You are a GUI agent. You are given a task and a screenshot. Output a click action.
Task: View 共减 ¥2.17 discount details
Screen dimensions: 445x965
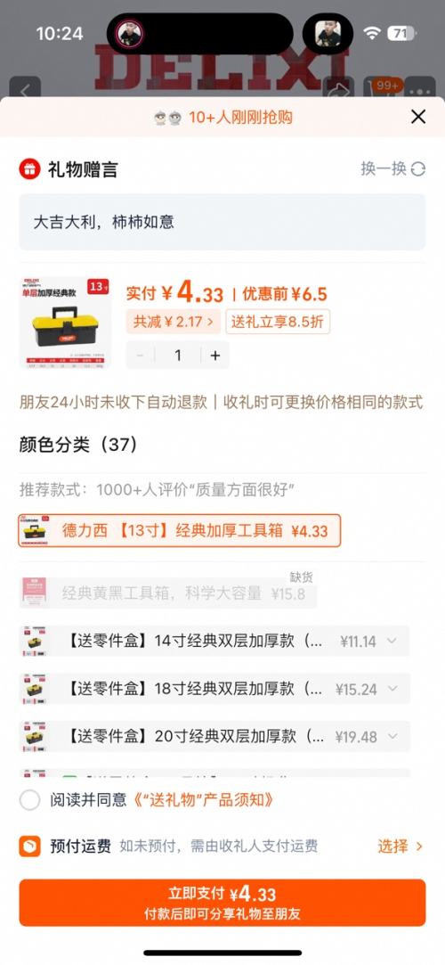tap(174, 322)
